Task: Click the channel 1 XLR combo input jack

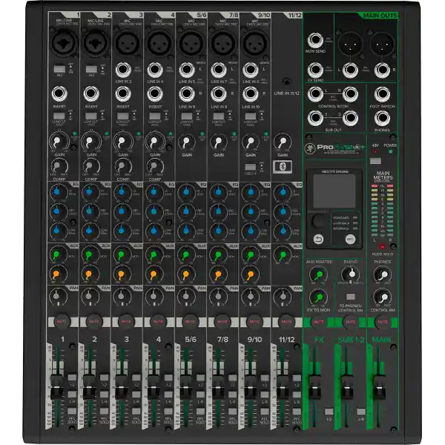Action: (65, 43)
